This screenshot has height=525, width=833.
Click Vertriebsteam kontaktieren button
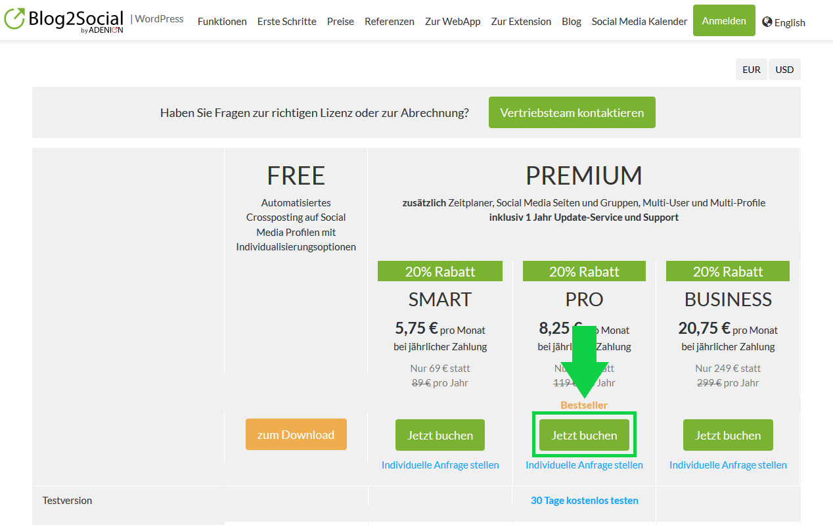(572, 112)
